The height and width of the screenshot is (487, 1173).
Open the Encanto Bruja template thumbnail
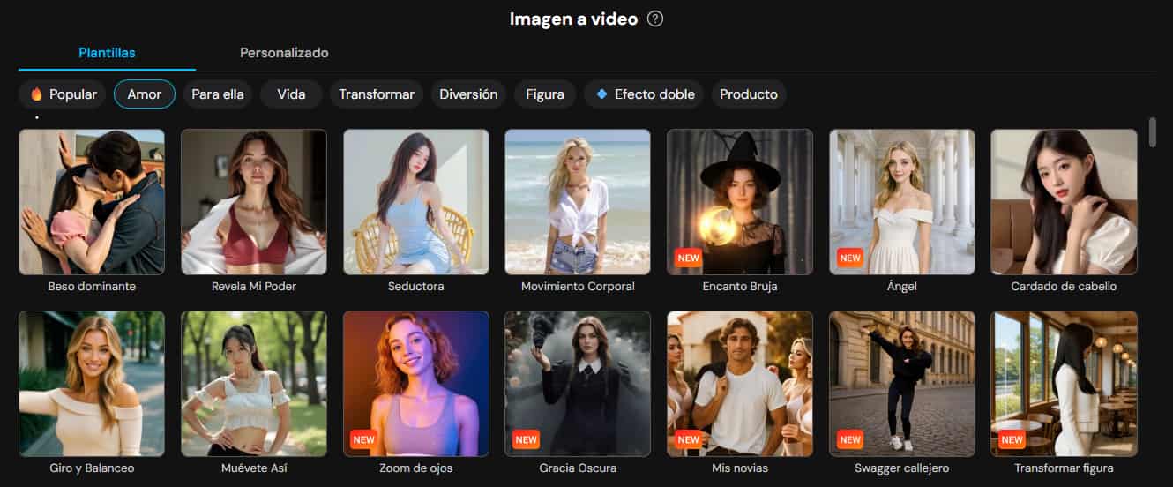739,202
